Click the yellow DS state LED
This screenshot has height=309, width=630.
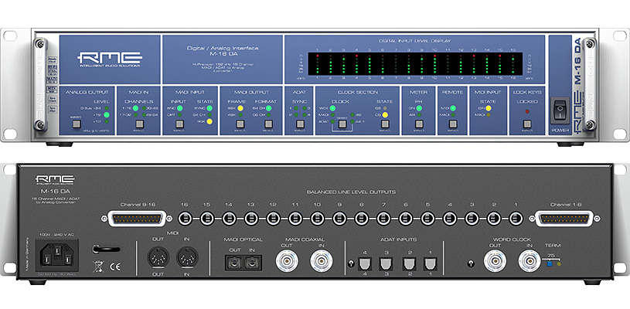[x=385, y=115]
